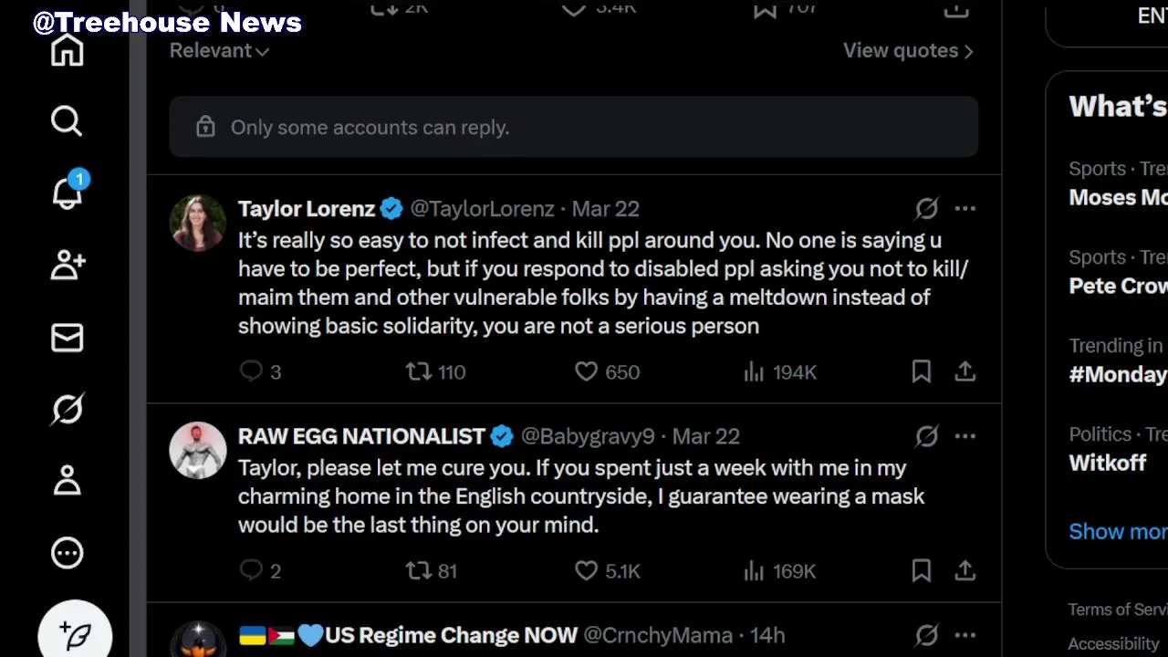Open Messages envelope icon
This screenshot has width=1168, height=657.
(x=67, y=338)
